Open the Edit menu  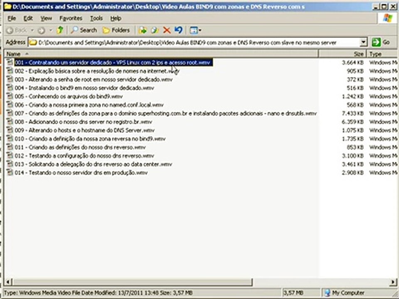coord(28,18)
